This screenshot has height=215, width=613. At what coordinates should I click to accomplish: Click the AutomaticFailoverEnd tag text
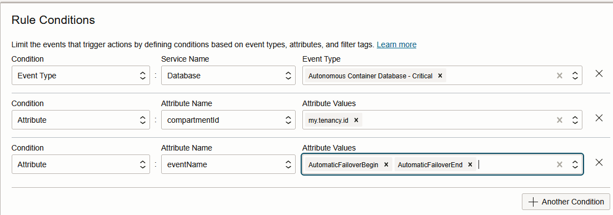(430, 164)
